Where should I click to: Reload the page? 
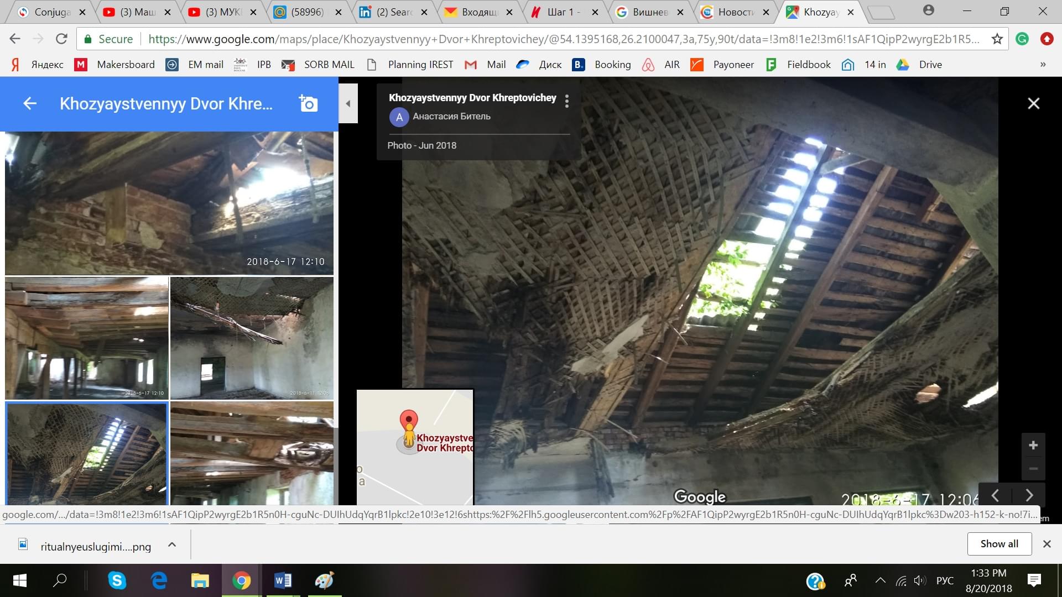(61, 39)
